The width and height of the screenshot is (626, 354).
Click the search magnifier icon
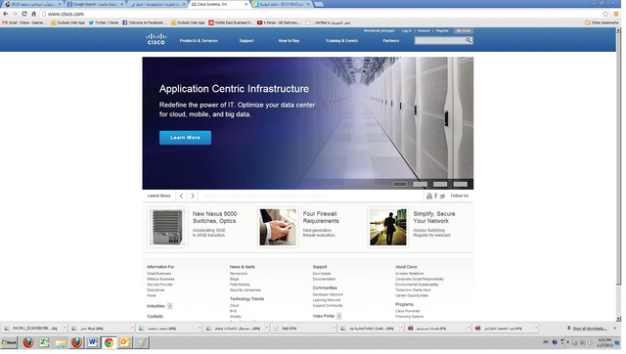click(x=469, y=40)
